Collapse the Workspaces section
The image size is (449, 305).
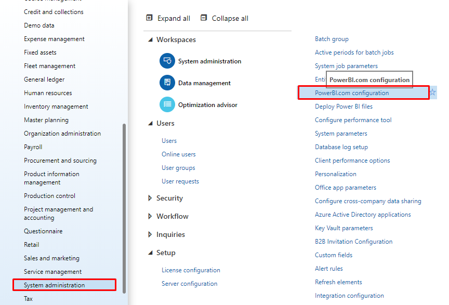pyautogui.click(x=150, y=39)
